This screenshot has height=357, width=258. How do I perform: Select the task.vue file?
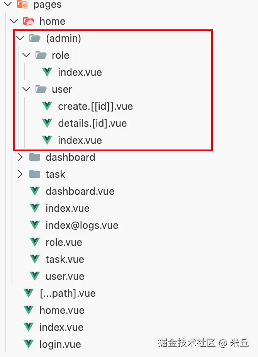(x=64, y=259)
